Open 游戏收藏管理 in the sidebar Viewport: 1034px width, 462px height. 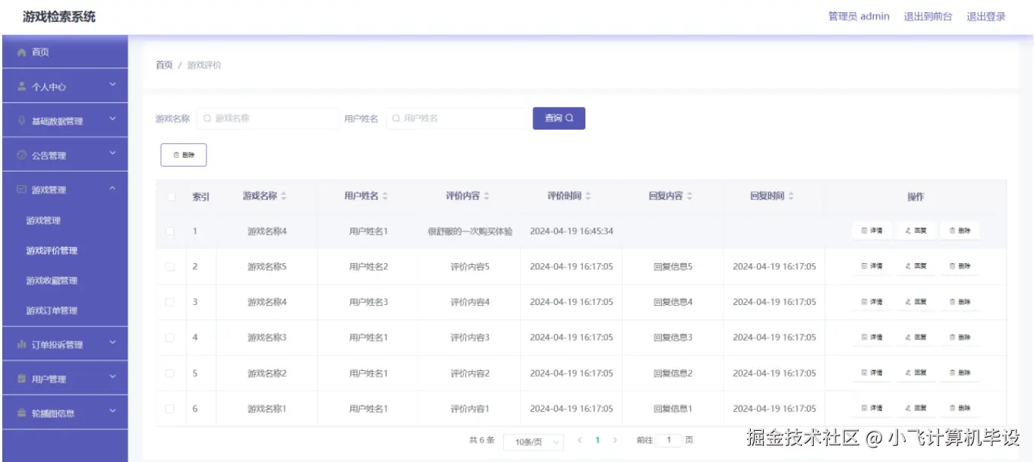point(52,281)
